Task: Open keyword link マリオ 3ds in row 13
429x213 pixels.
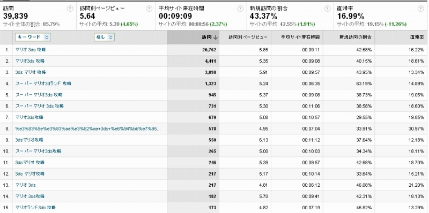Action: [25, 185]
